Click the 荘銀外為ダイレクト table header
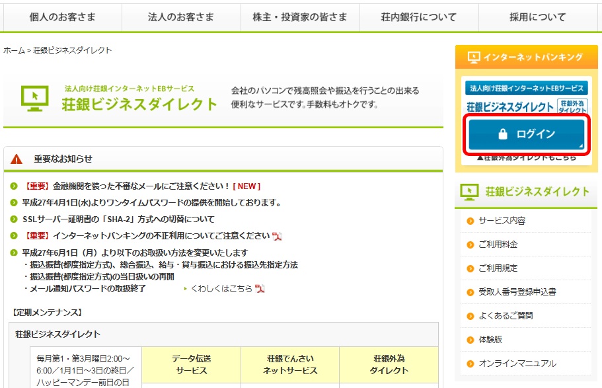Viewport: 602px width, 388px height. pos(389,365)
